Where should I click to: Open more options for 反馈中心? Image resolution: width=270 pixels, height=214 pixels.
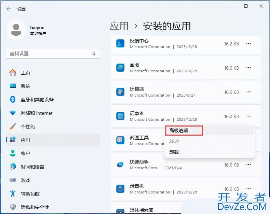pos(249,43)
